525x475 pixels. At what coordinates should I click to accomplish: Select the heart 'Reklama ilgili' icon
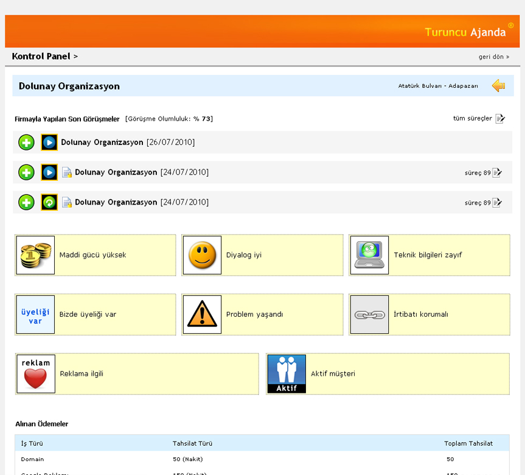pyautogui.click(x=35, y=374)
